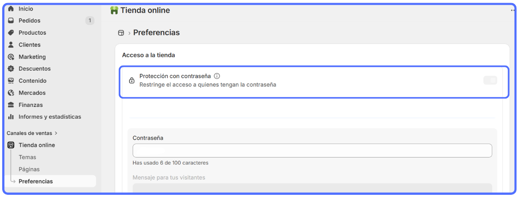This screenshot has height=197, width=519.
Task: Click the Inicio home icon
Action: [x=11, y=9]
